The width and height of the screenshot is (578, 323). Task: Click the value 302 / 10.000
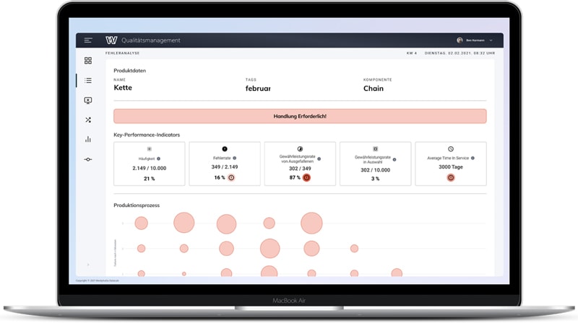click(x=375, y=170)
